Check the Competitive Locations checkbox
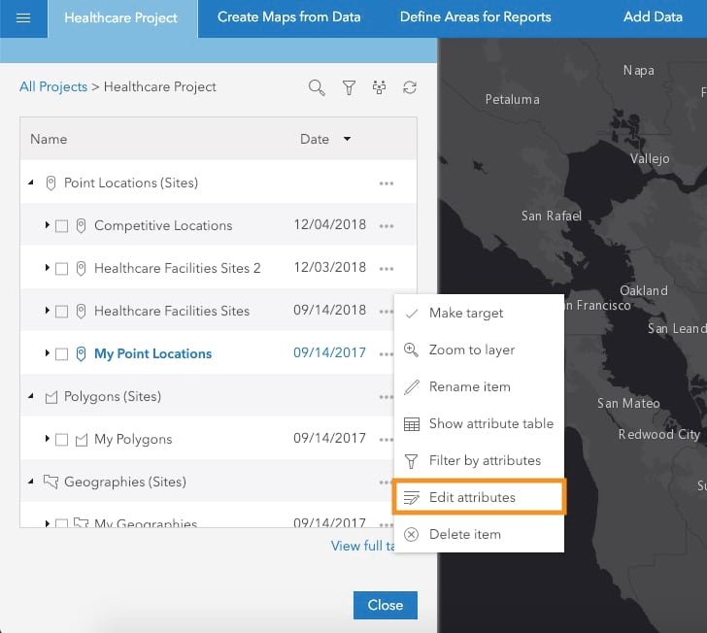 click(x=62, y=226)
